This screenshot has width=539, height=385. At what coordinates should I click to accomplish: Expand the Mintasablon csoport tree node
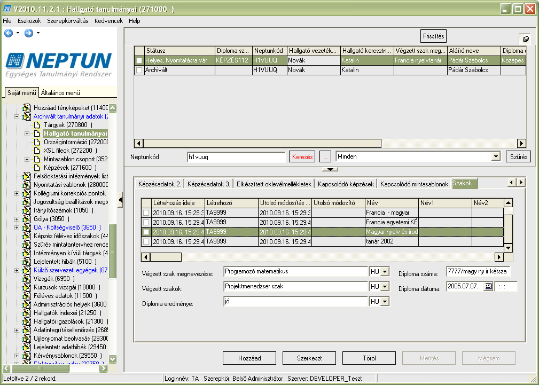27,159
